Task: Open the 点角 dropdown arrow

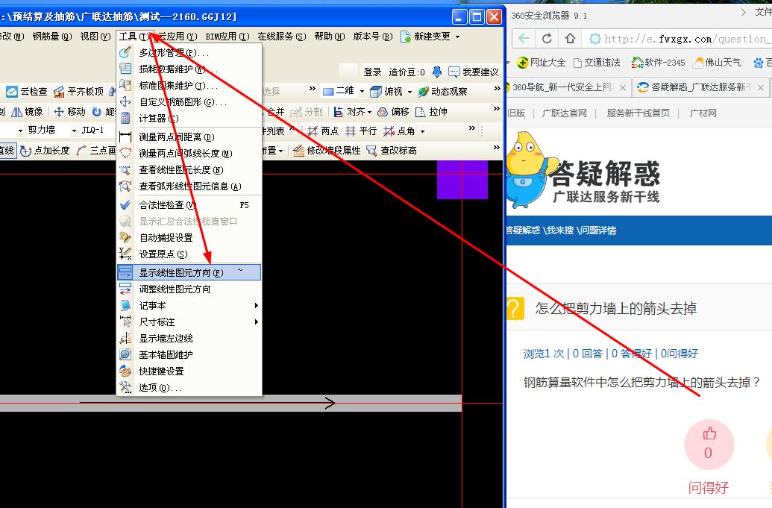Action: pos(422,131)
